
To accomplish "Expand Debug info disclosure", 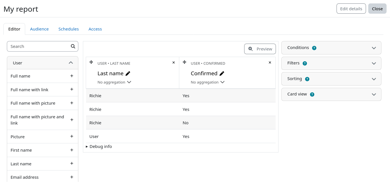I will coord(99,147).
